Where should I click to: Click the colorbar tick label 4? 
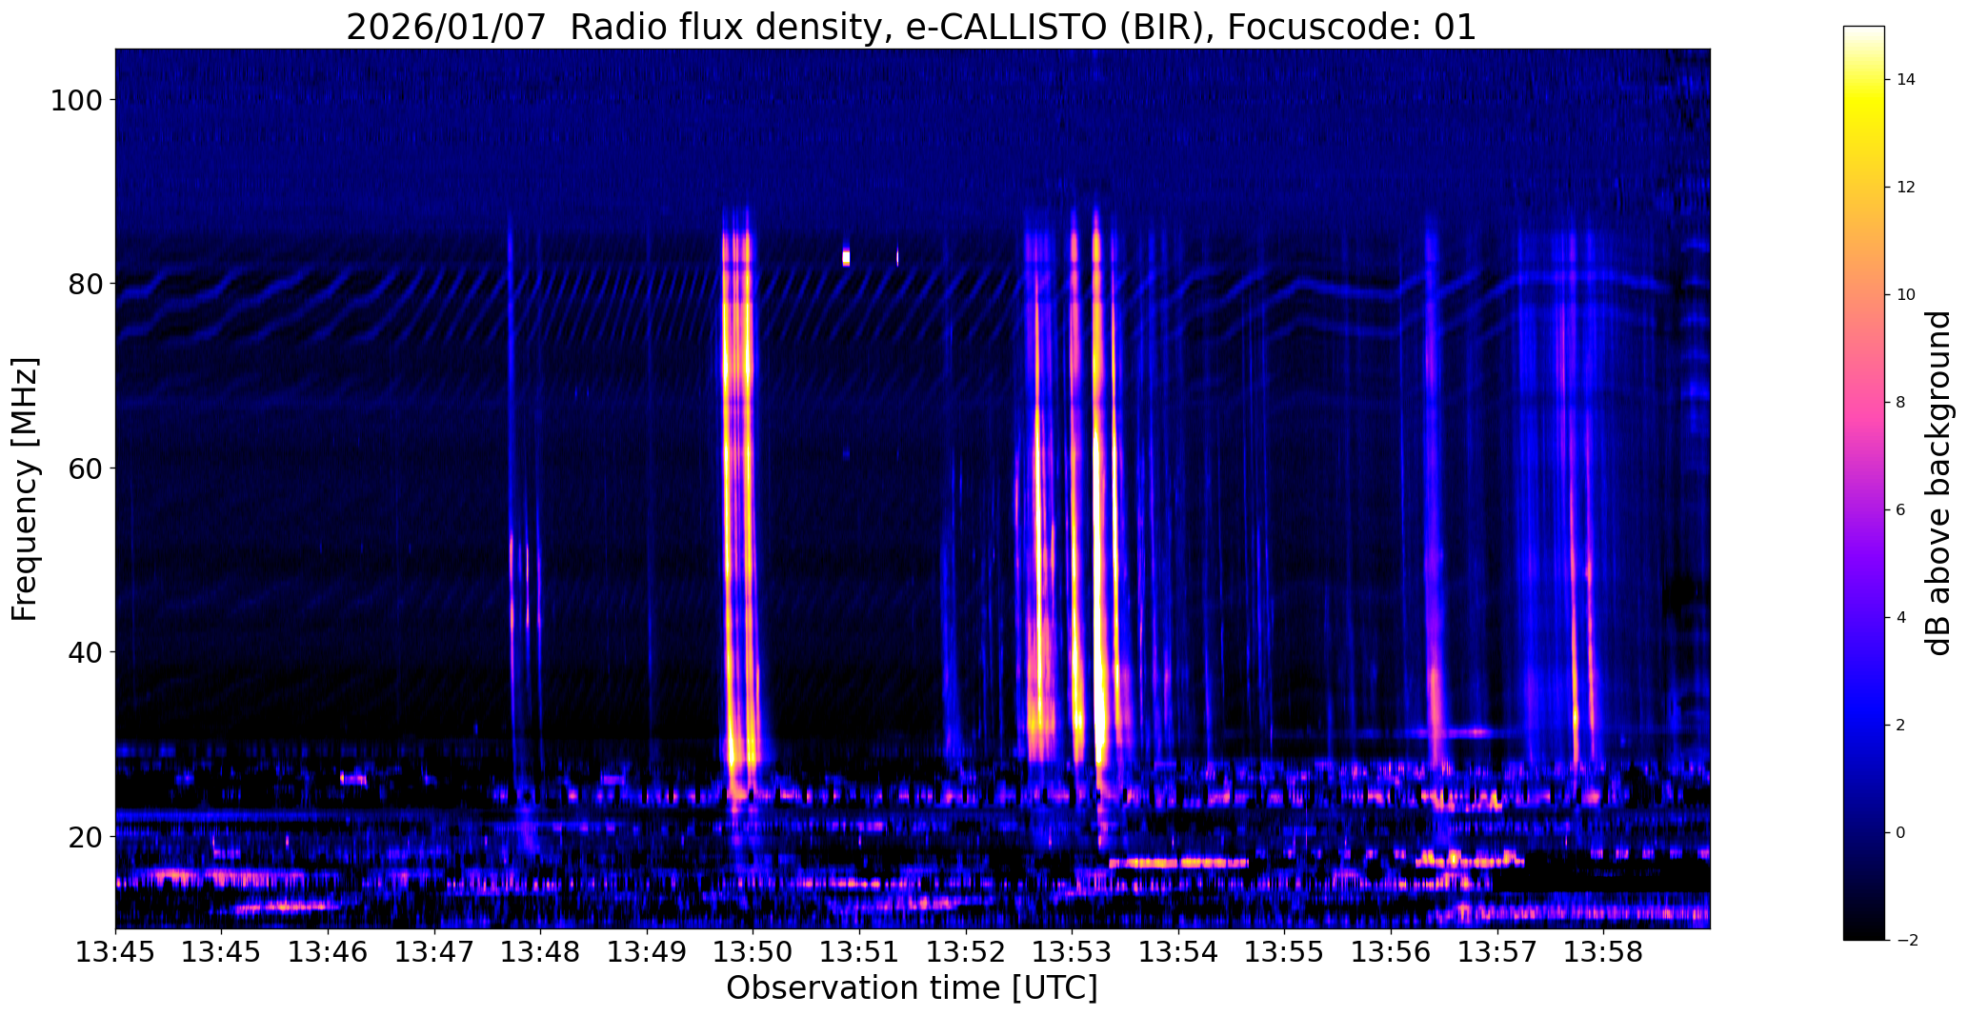click(1901, 618)
